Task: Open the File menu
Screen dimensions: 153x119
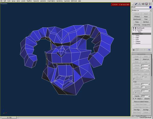Action: (x=1, y=1)
